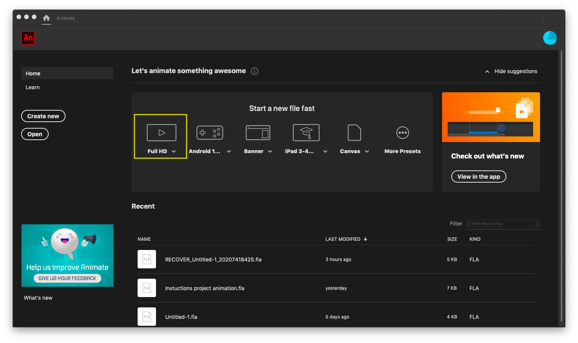Image resolution: width=578 pixels, height=343 pixels.
Task: Sort by the NAME column header
Action: click(144, 239)
